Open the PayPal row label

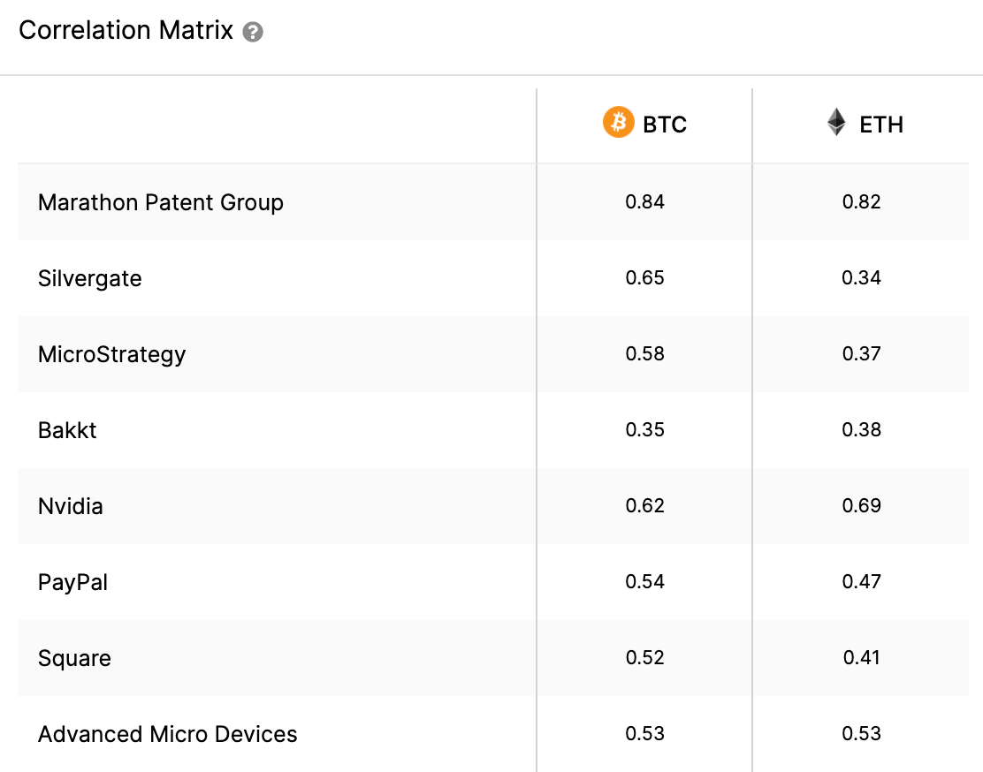(72, 583)
